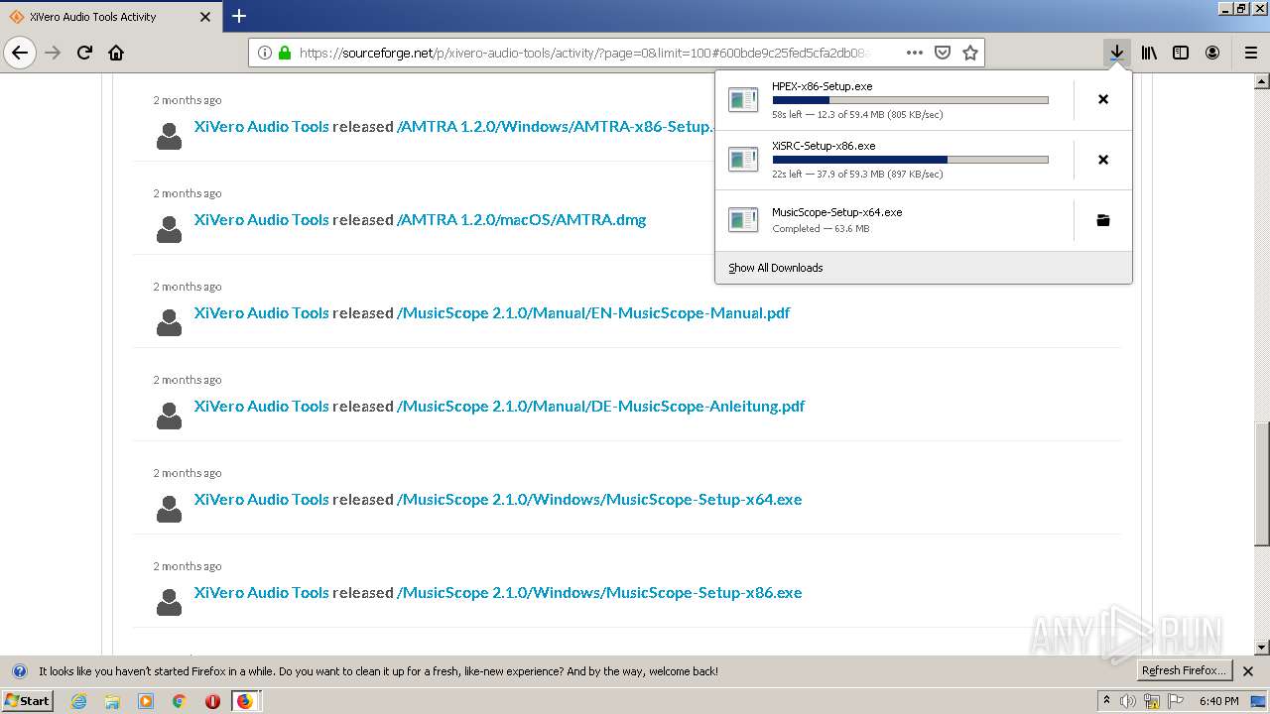Toggle the Downloads panel arrow

click(x=1117, y=53)
